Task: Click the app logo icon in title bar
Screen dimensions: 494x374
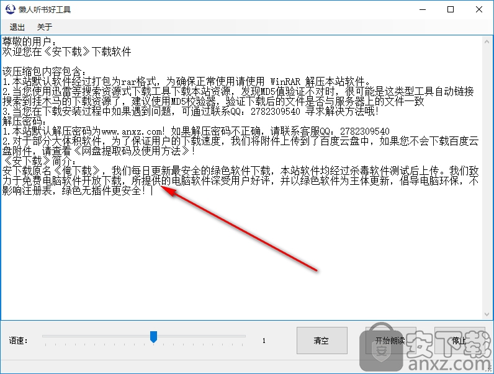Action: (x=10, y=9)
